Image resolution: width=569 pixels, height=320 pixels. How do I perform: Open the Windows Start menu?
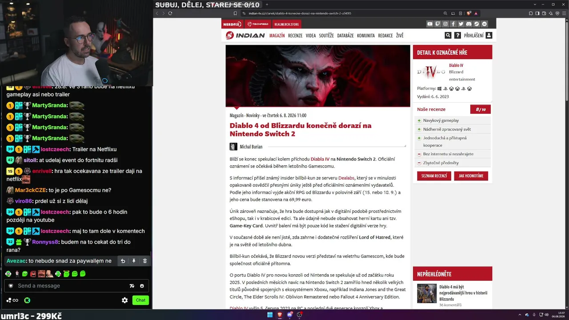(269, 315)
